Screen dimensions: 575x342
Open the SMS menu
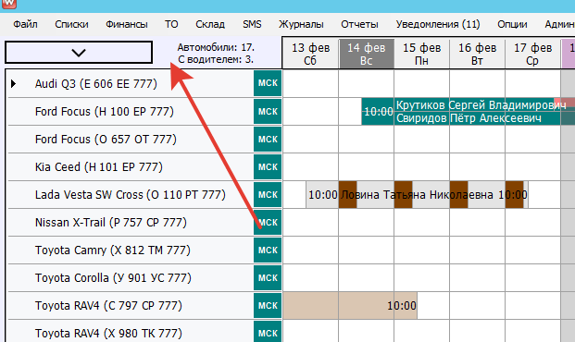[x=252, y=25]
